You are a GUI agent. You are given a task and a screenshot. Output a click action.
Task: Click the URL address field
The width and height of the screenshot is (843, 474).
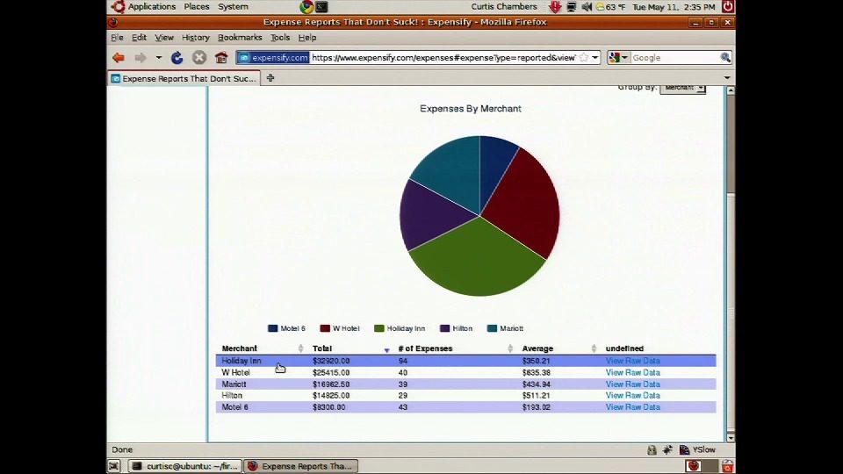point(443,58)
